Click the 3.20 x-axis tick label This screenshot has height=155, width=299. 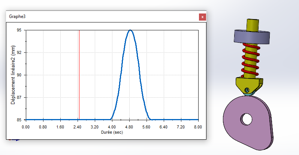(x=94, y=127)
